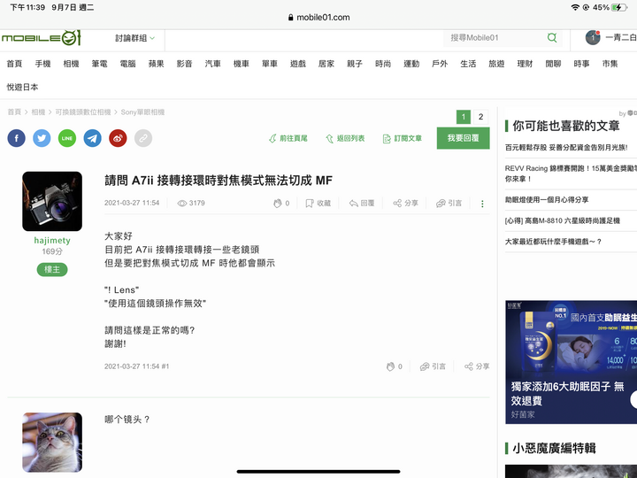Open article 大家最近都玩什麼手機遊戲
Viewport: 637px width, 478px height.
pyautogui.click(x=553, y=242)
